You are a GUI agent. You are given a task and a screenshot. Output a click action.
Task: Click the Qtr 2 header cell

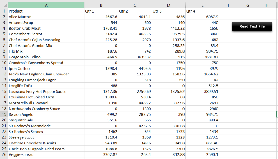pyautogui.click(x=135, y=11)
